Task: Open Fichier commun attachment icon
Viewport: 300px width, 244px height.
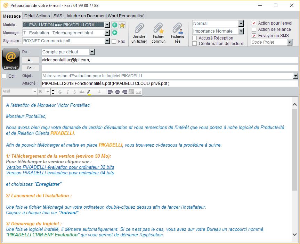Action: coord(159,33)
